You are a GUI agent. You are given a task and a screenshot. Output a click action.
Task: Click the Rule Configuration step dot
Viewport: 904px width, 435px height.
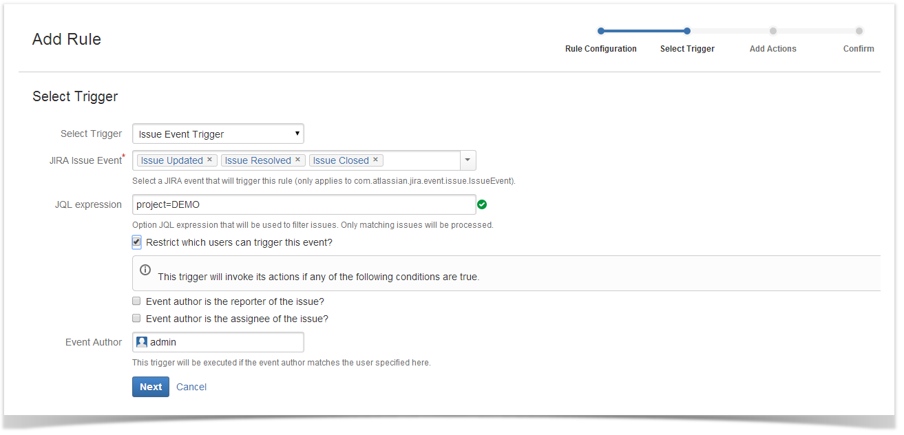(x=601, y=31)
